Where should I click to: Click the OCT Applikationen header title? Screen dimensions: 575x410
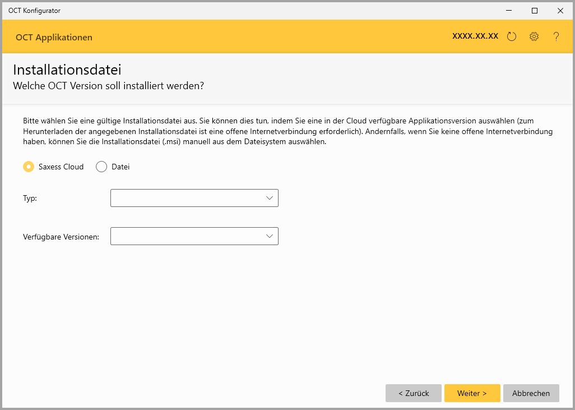pyautogui.click(x=54, y=38)
